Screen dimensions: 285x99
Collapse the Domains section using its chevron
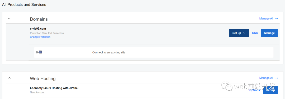(x=9, y=18)
